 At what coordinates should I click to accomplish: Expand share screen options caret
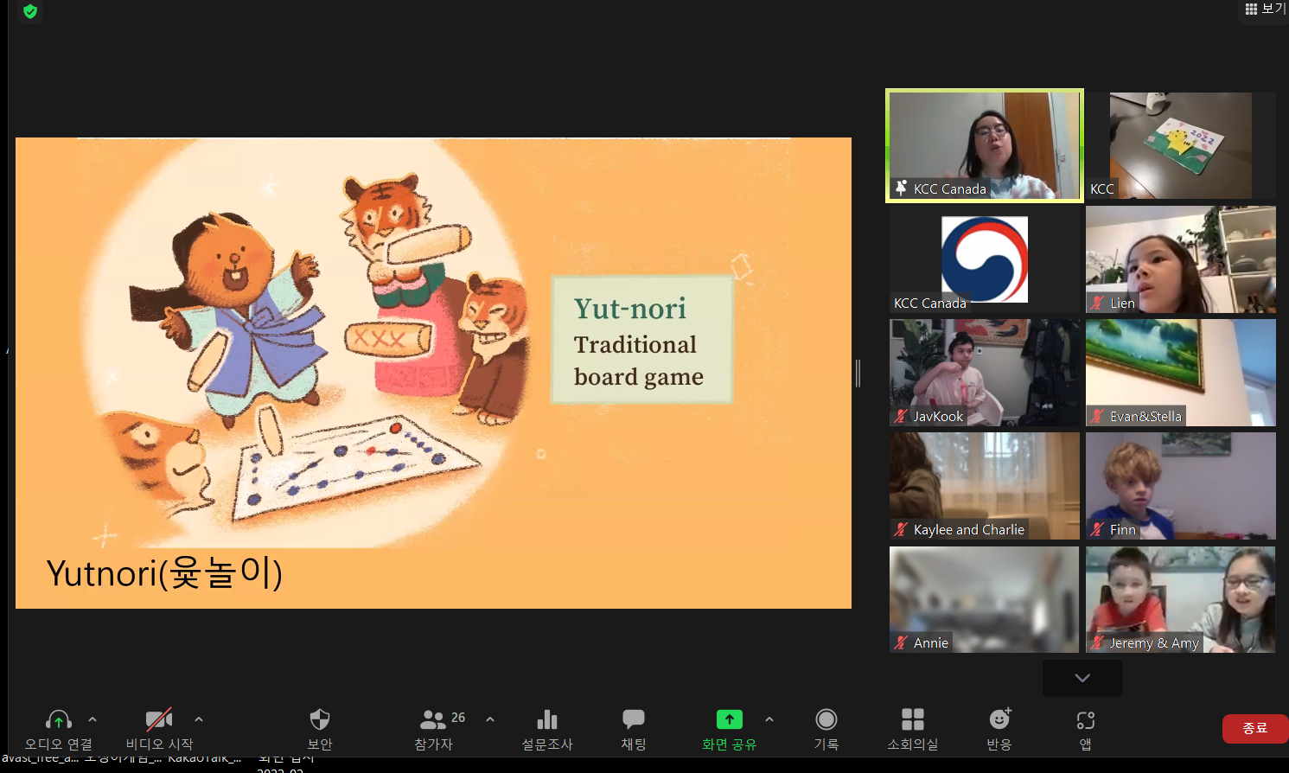[769, 719]
